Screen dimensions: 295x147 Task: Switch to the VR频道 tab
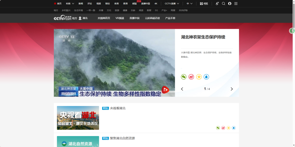click(120, 18)
